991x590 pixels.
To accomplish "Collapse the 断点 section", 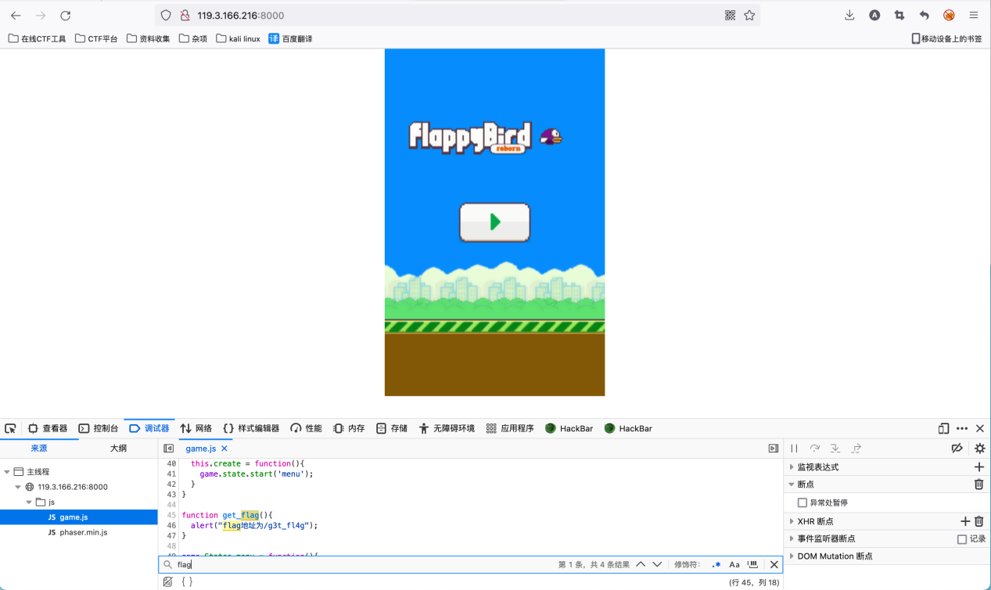I will [791, 485].
